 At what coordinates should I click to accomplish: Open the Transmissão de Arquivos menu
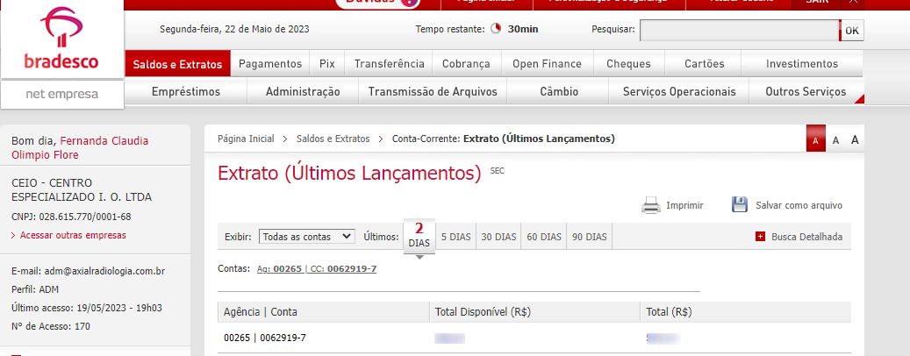tap(433, 91)
